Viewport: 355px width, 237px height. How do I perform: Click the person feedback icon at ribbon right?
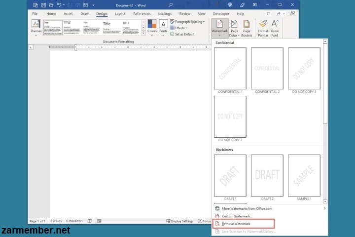pos(292,14)
